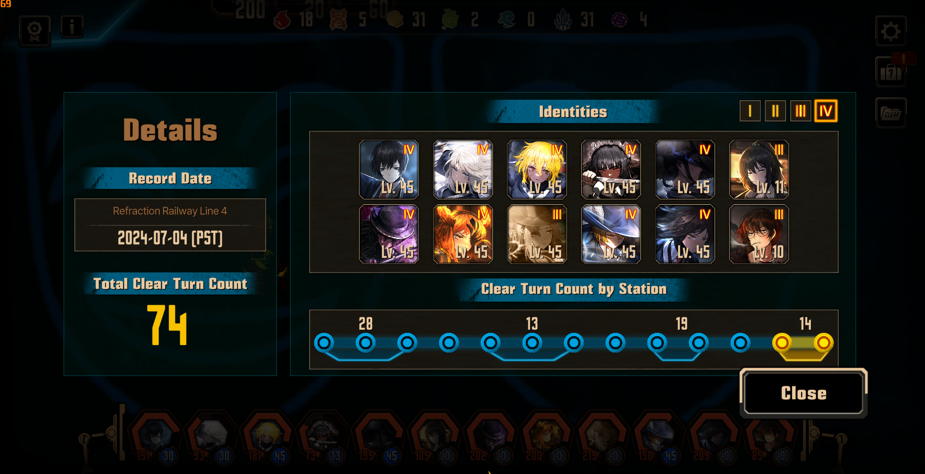Image resolution: width=925 pixels, height=474 pixels.
Task: Select the purple hat identity portrait
Action: click(x=389, y=234)
